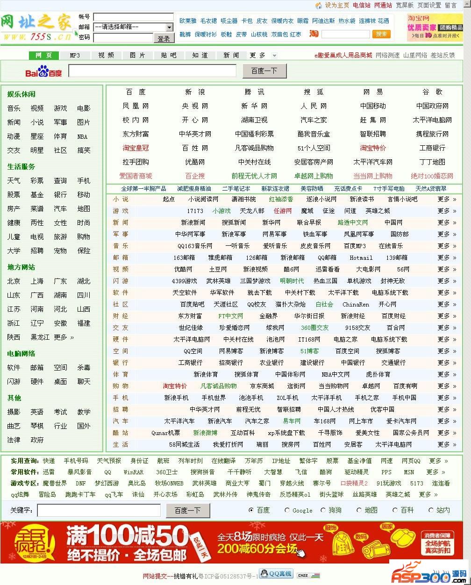Switch to the 网页 search tab

[44, 55]
